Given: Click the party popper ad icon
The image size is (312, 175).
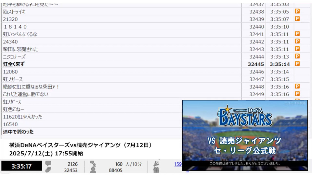Looking at the screenshot, I should coord(156,163).
